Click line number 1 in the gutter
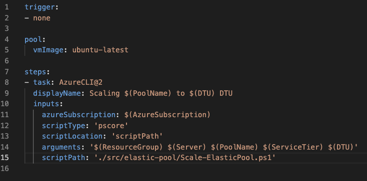The image size is (367, 181). click(6, 7)
